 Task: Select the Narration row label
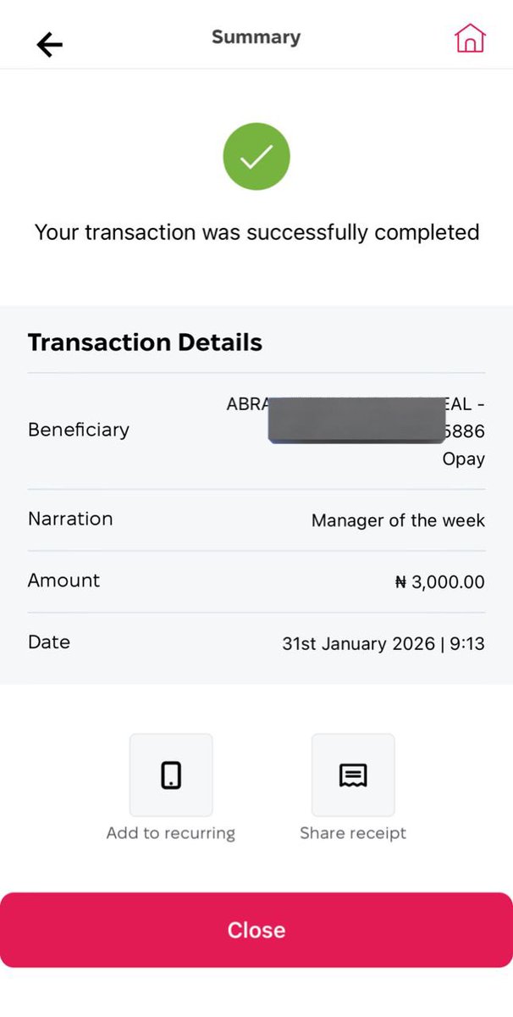pyautogui.click(x=70, y=519)
